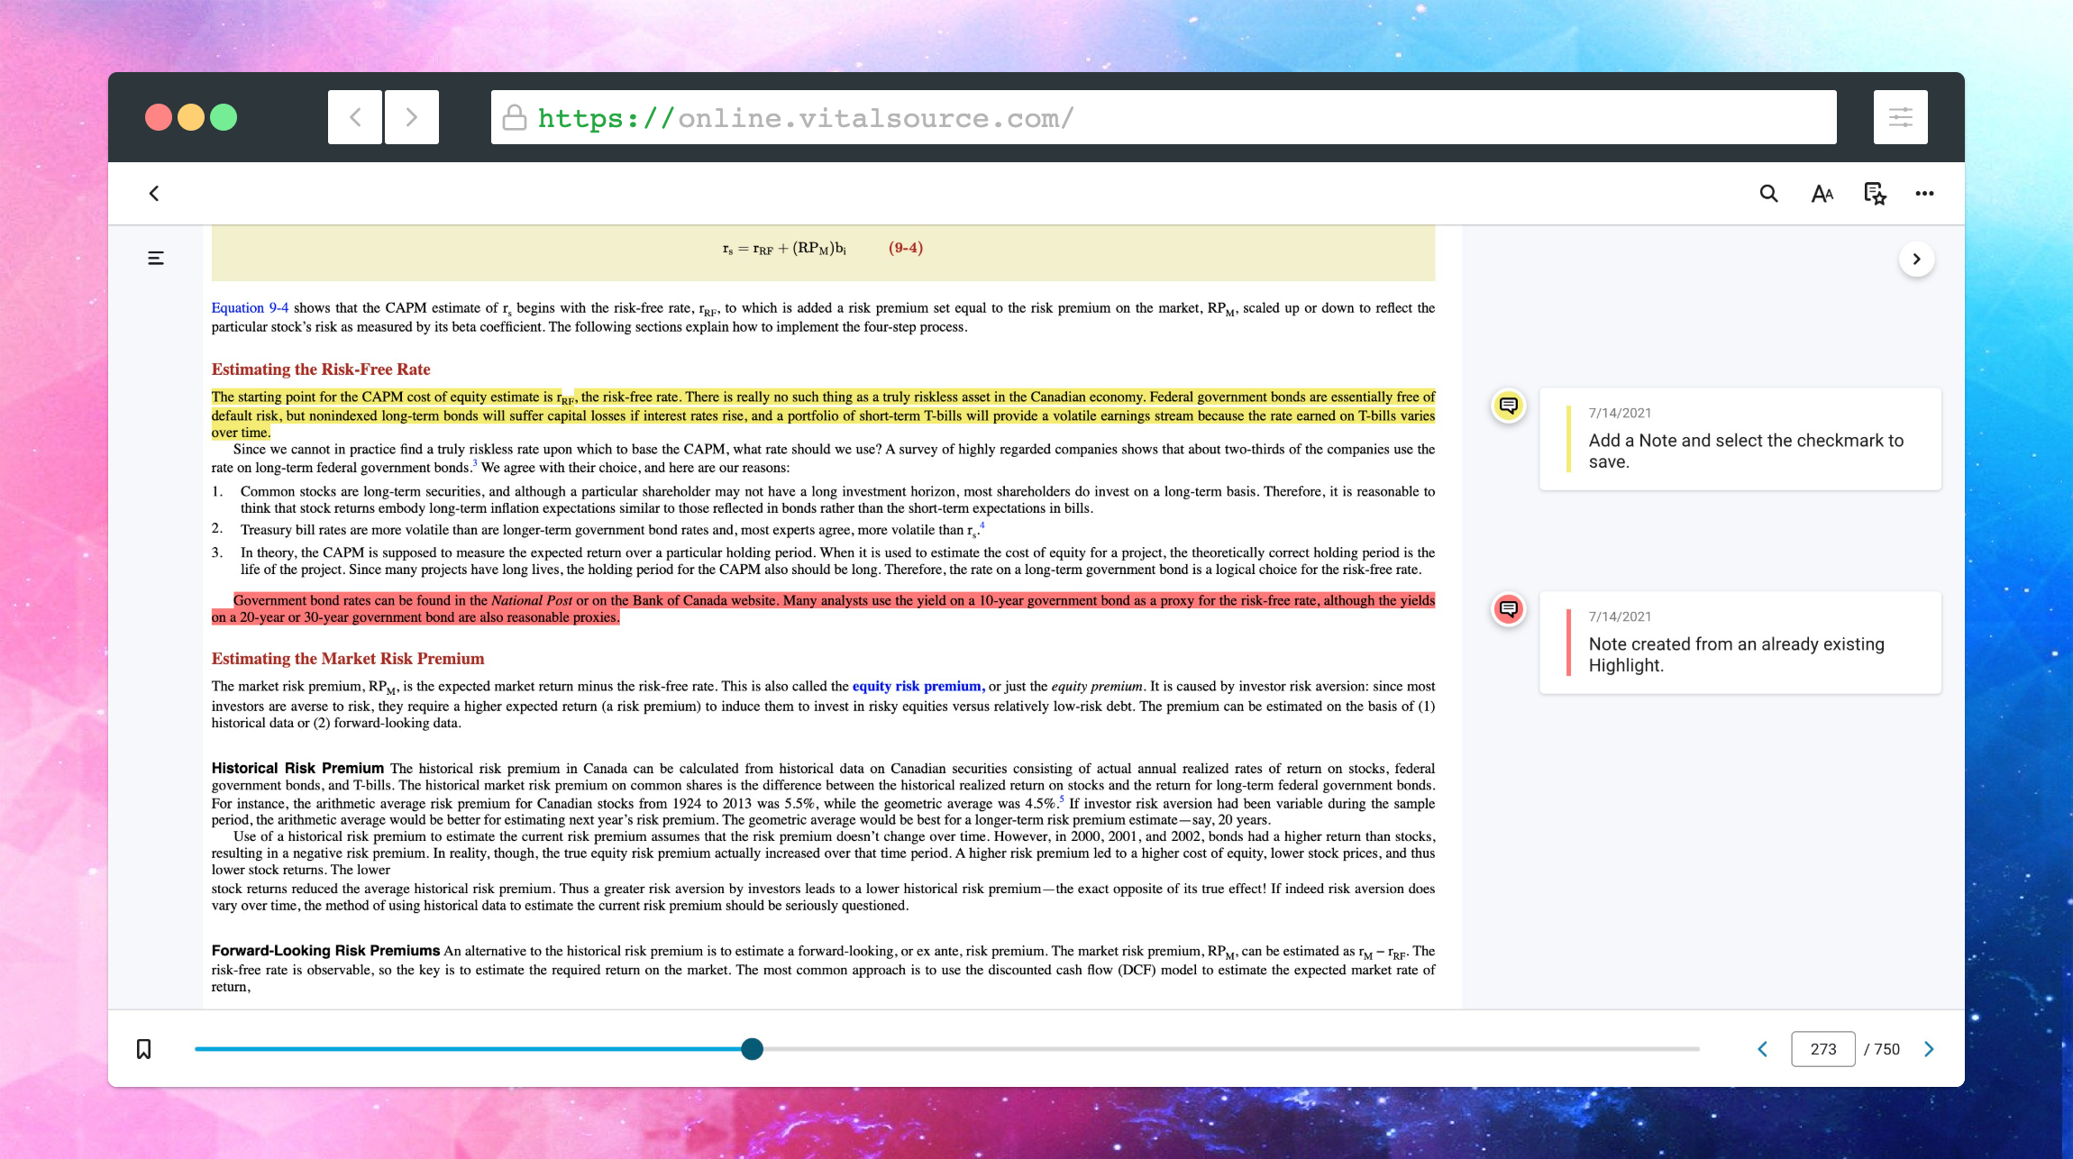Return to library using the back arrow
2073x1159 pixels.
click(155, 193)
